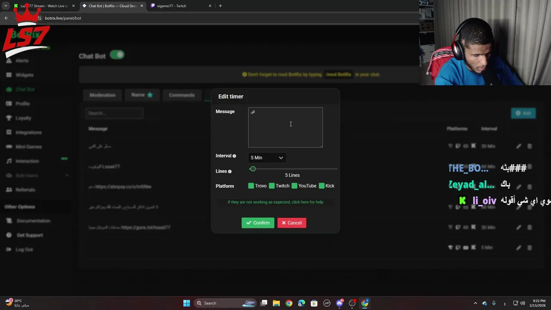The height and width of the screenshot is (310, 551).
Task: Toggle the Kick platform checkbox
Action: (x=322, y=186)
